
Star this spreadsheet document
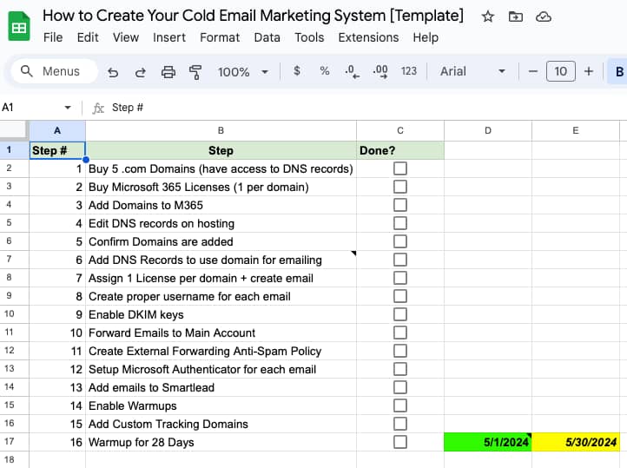point(487,16)
